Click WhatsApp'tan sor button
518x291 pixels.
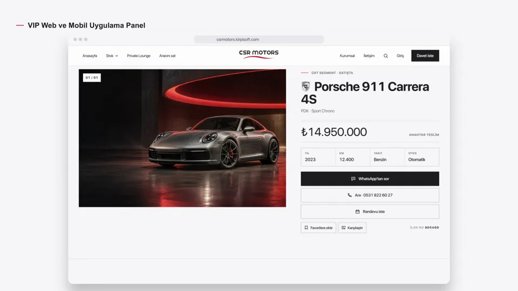pyautogui.click(x=370, y=178)
